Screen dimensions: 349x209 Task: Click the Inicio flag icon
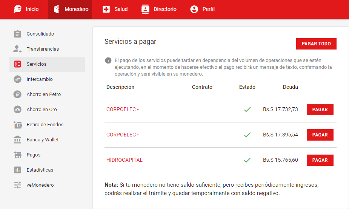pyautogui.click(x=18, y=9)
